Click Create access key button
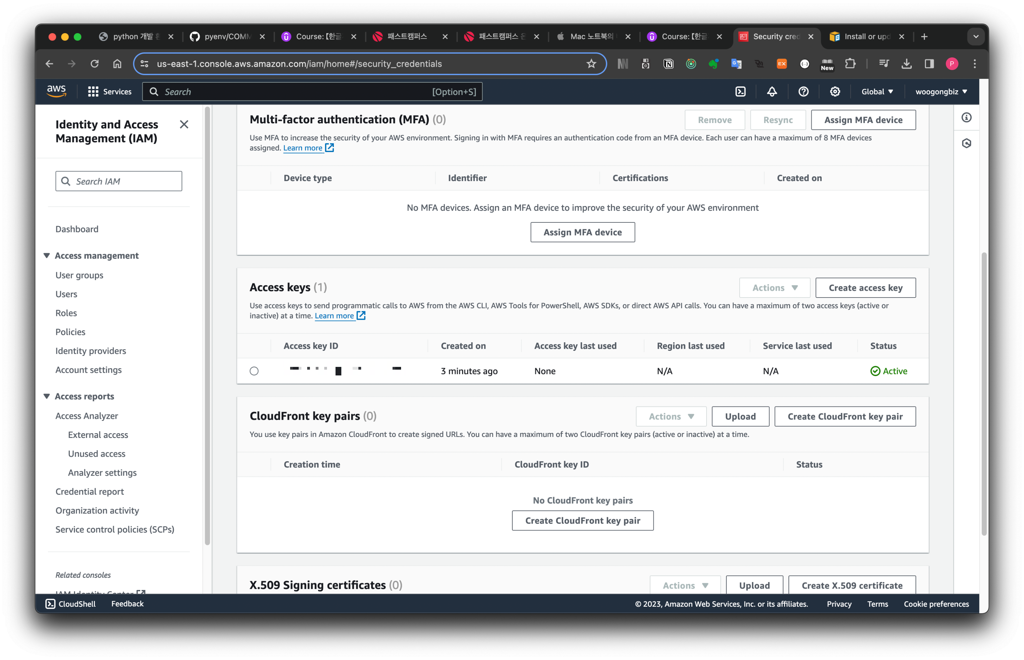This screenshot has width=1024, height=660. coord(865,288)
